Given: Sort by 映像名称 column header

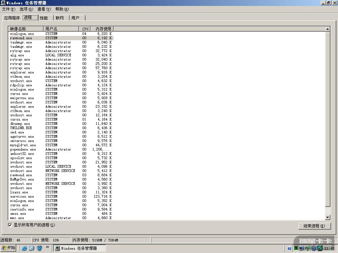Looking at the screenshot, I should click(x=26, y=29).
